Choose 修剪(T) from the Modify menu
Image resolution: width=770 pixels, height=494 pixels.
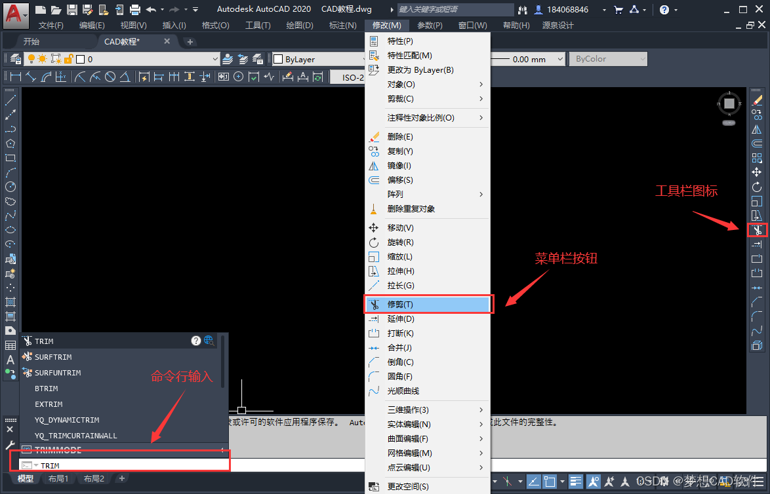pos(428,304)
